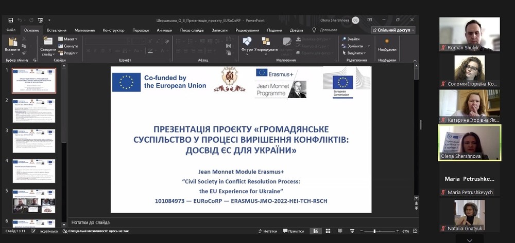515x243 pixels.
Task: Click the Спільний доступ share button
Action: point(393,30)
